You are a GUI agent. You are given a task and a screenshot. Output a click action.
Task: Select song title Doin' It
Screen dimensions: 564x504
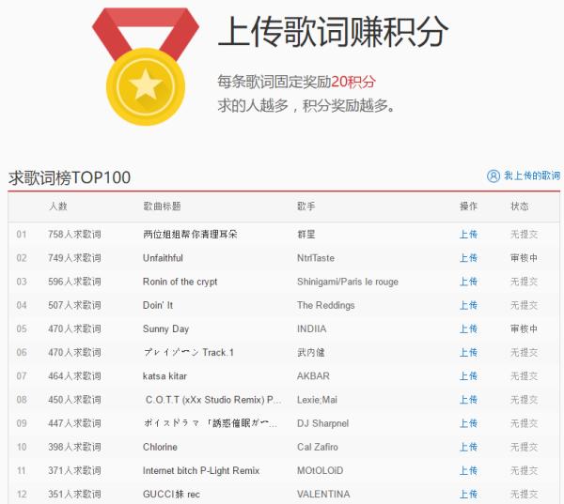(158, 305)
